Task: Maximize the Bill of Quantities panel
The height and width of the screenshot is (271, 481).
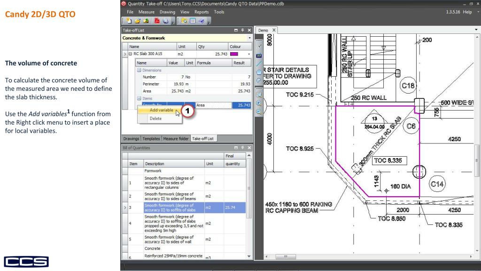Action: (x=236, y=148)
